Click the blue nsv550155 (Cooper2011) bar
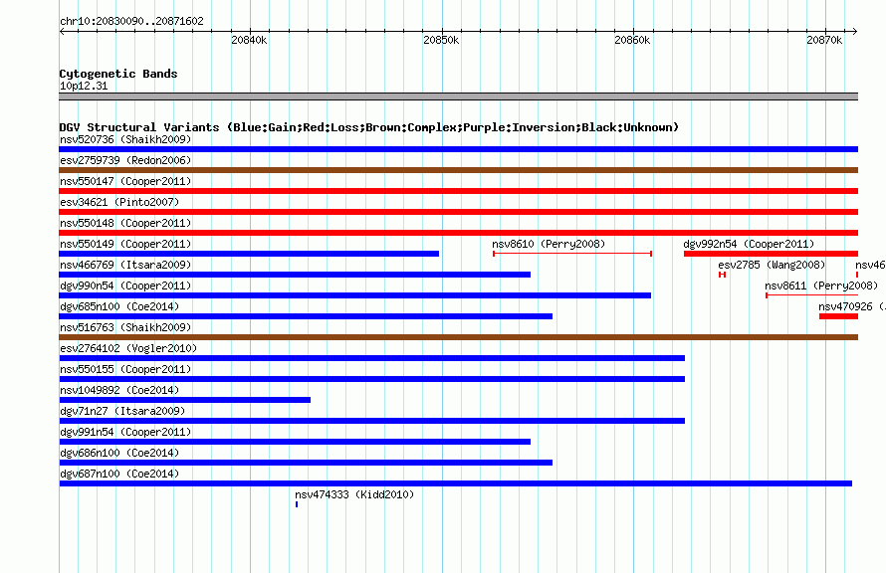 coord(371,379)
